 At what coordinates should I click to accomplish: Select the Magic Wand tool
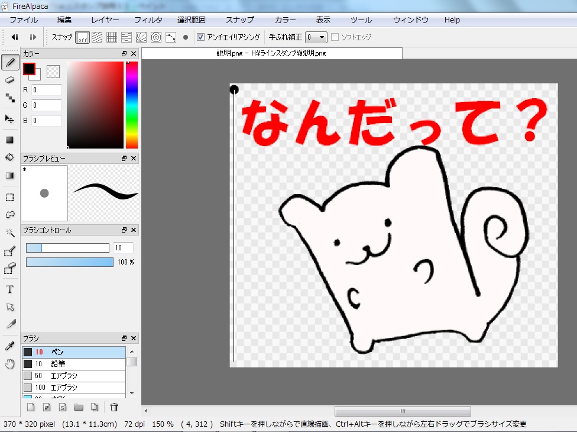pos(10,233)
